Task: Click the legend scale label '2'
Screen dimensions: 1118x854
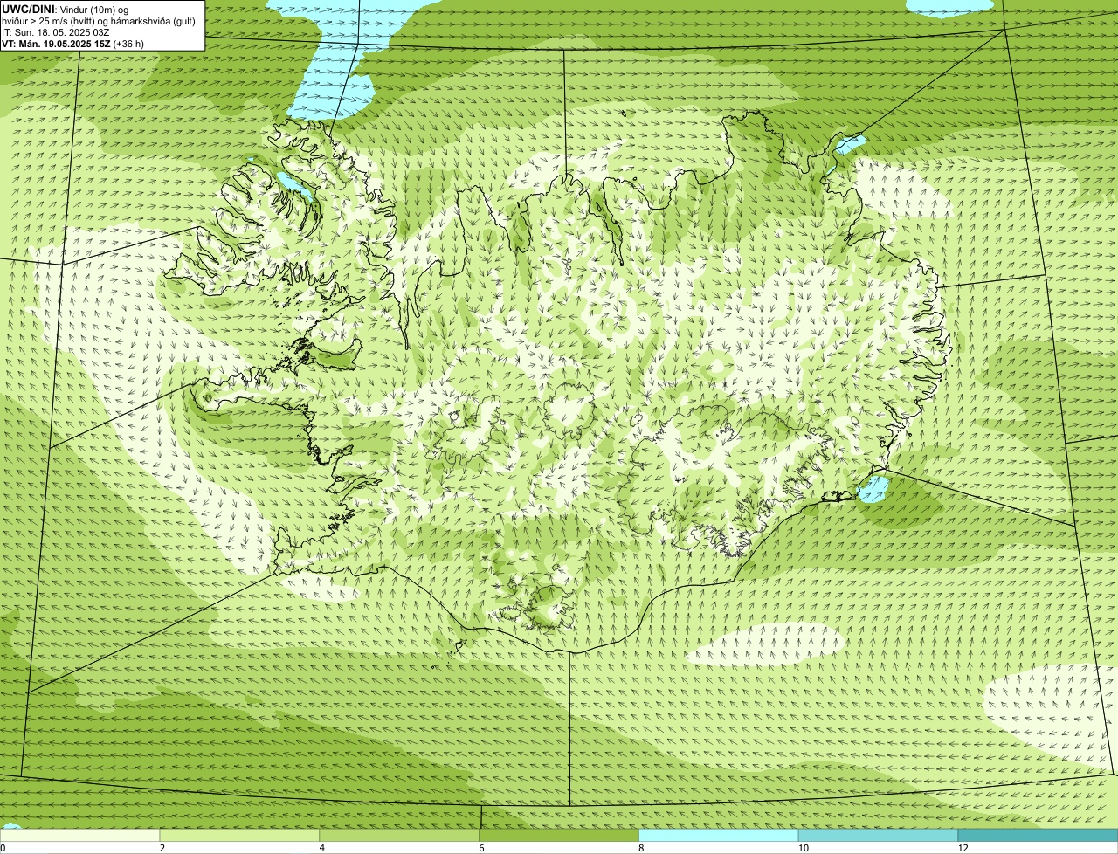Action: [x=162, y=848]
